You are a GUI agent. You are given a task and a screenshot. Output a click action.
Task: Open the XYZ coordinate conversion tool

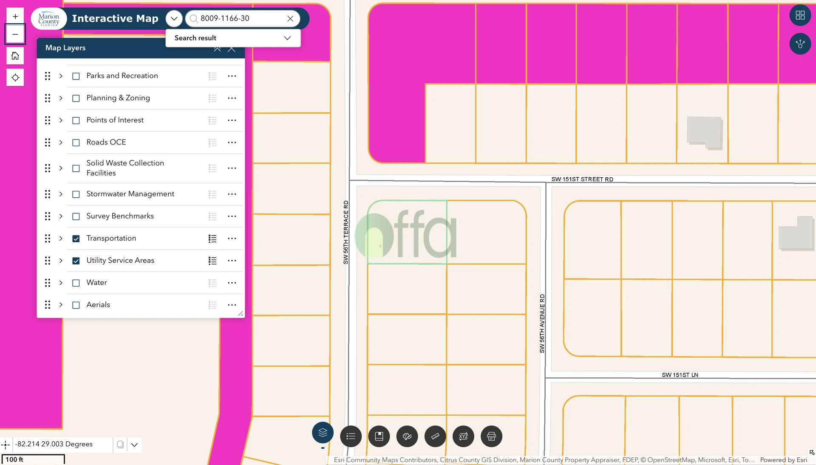click(x=463, y=436)
